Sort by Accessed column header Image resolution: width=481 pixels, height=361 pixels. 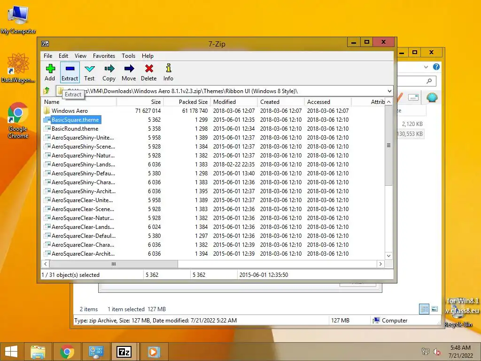[x=327, y=102]
